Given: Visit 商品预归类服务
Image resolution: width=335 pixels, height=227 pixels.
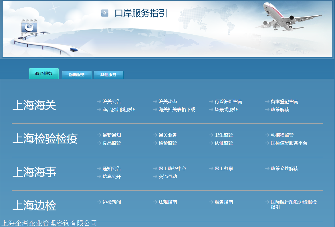Looking at the screenshot, I should (x=118, y=110).
